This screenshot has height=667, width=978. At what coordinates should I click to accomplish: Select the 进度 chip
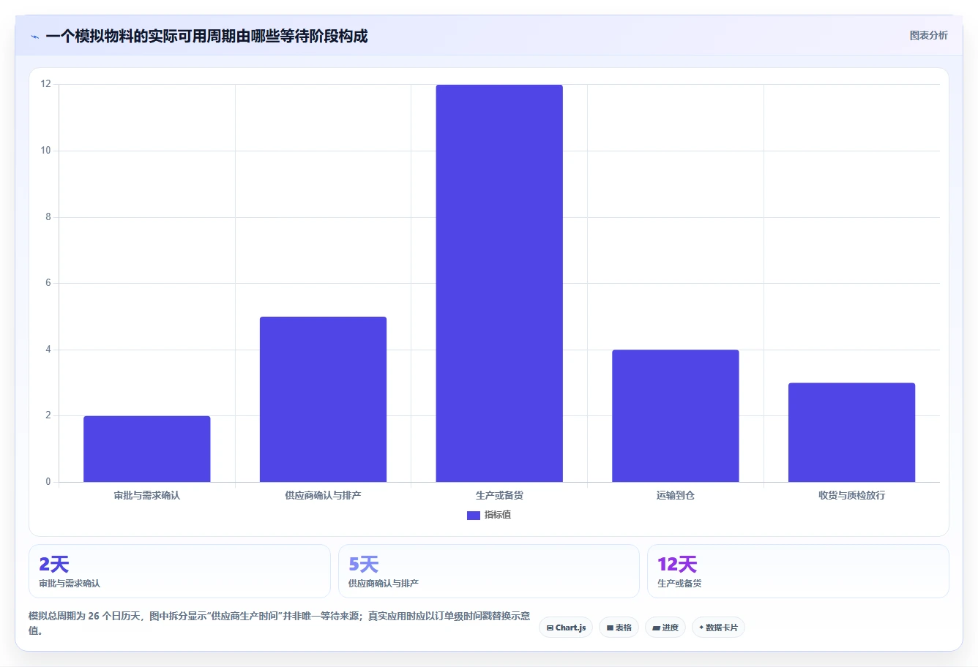[665, 628]
